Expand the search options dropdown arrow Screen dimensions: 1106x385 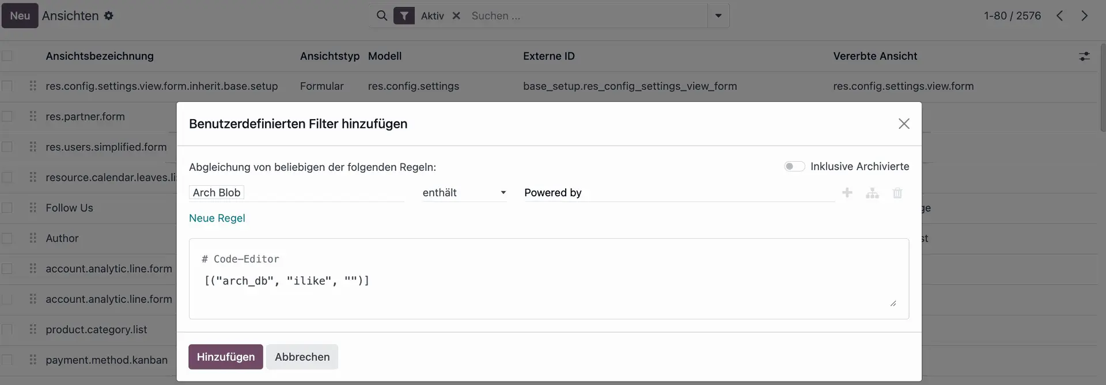(x=718, y=16)
